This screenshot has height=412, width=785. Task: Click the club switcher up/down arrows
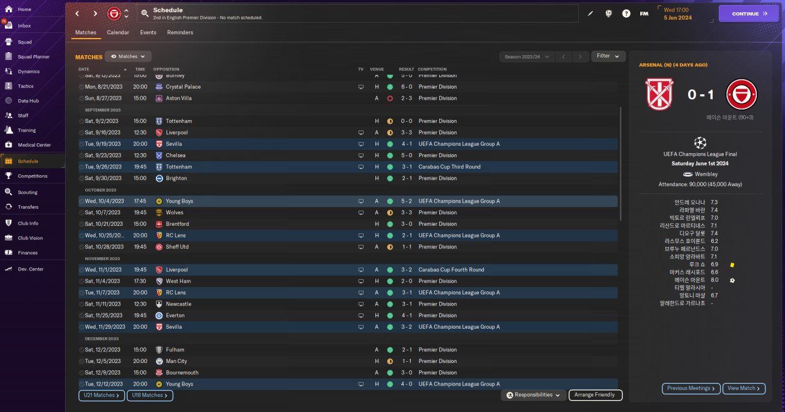[x=126, y=13]
